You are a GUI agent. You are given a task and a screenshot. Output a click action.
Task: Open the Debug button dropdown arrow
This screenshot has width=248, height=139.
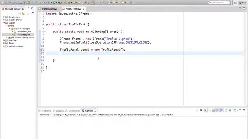click(52, 3)
